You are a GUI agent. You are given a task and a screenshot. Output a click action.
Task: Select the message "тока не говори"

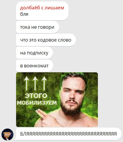(37, 27)
